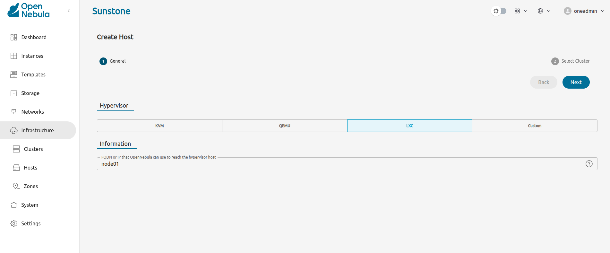610x253 pixels.
Task: Click the Hosts drive icon
Action: (x=16, y=168)
